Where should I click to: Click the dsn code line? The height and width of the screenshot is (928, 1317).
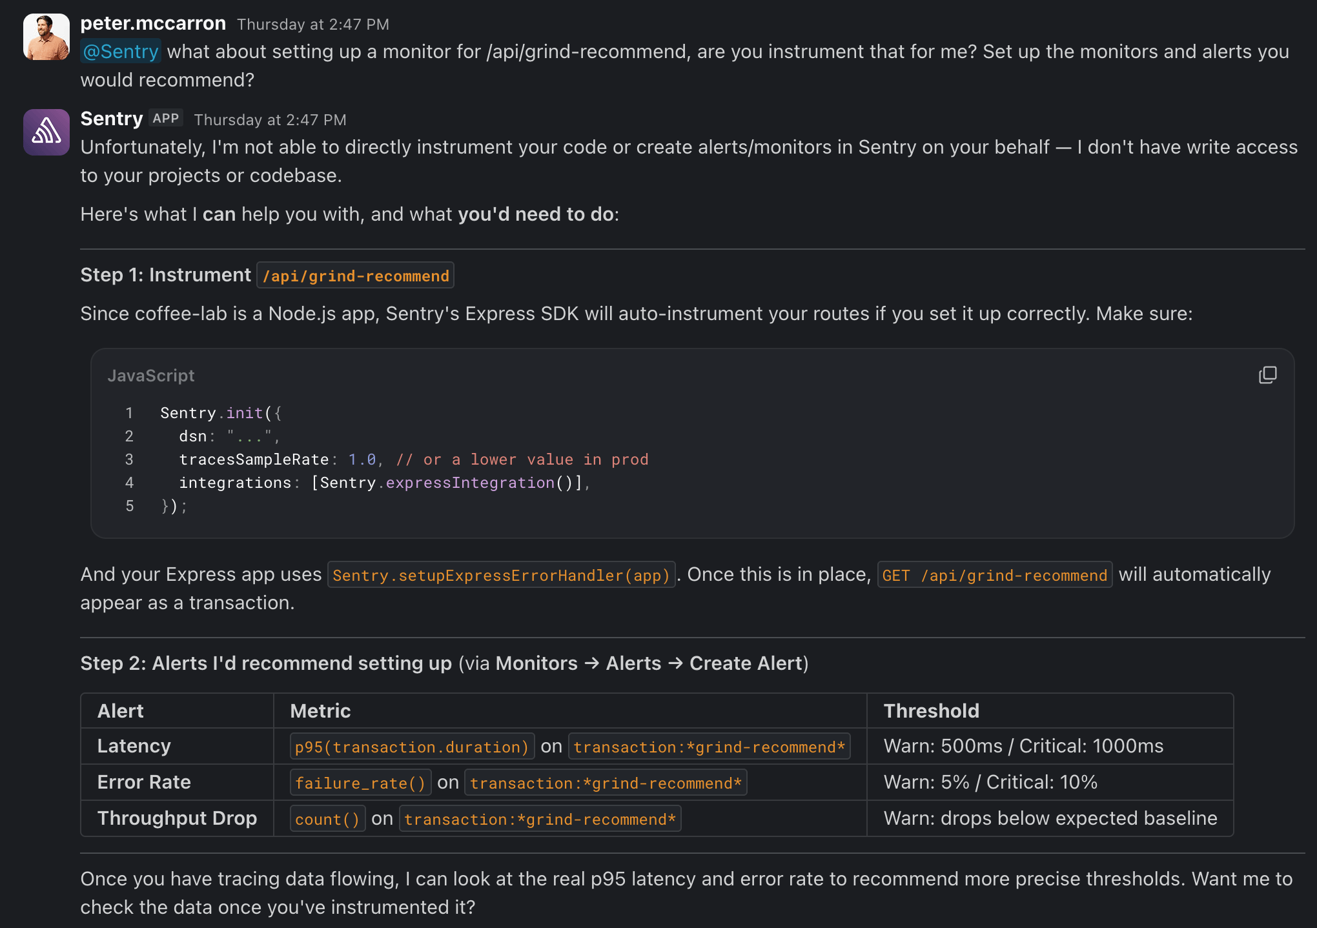click(230, 436)
